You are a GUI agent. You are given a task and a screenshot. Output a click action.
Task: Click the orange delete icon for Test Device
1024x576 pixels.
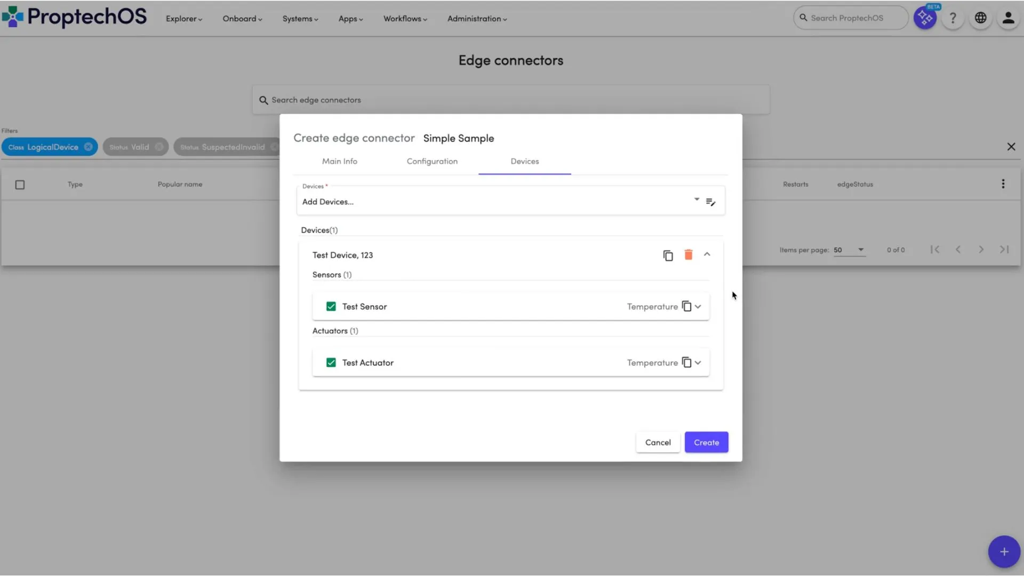tap(688, 255)
